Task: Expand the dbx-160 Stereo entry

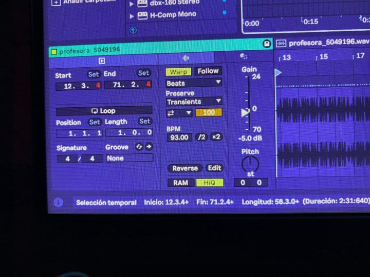Action: [132, 4]
